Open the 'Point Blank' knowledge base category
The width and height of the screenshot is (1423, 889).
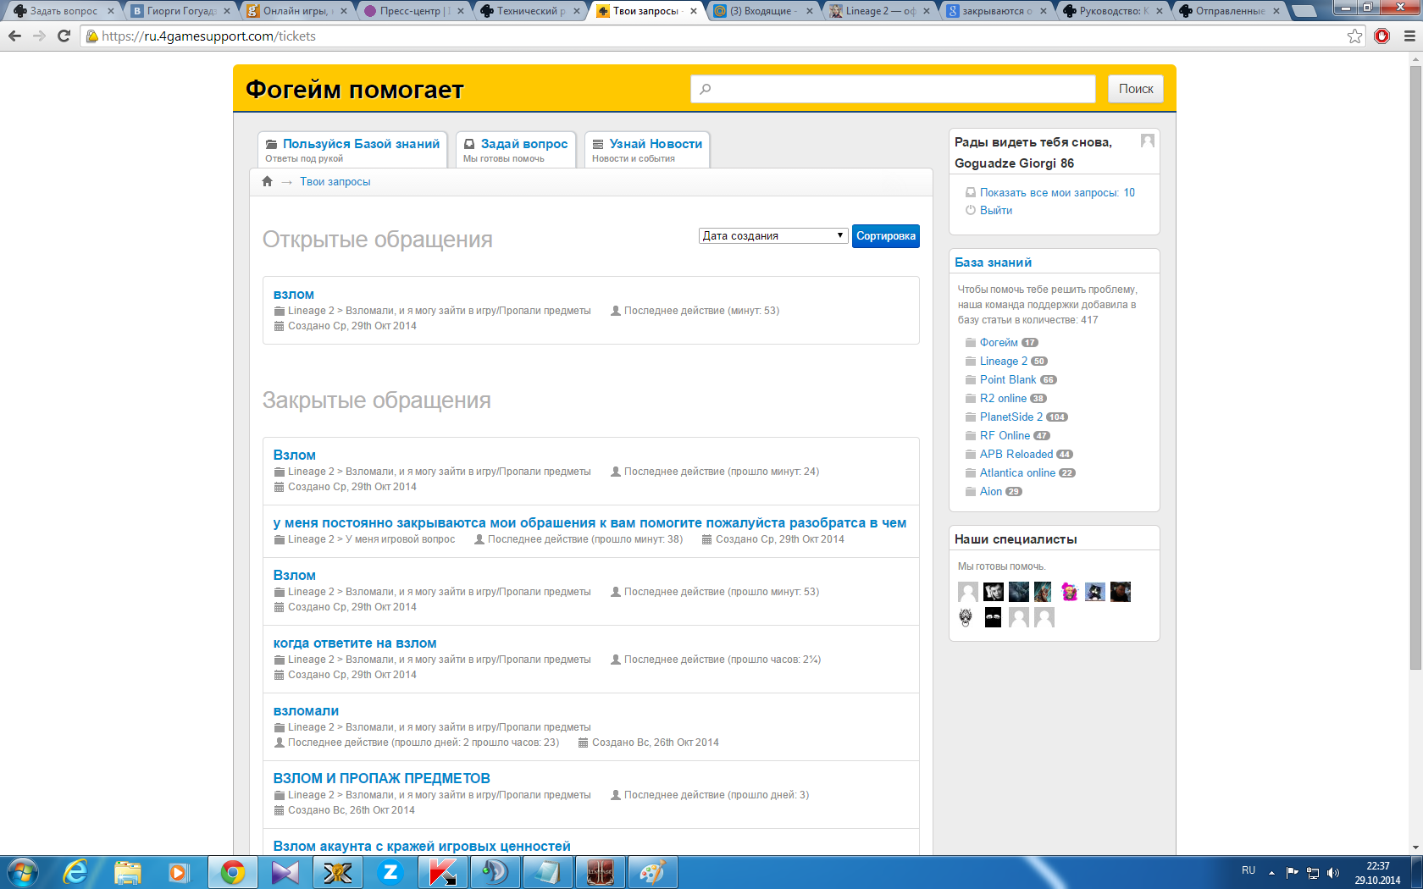1008,380
